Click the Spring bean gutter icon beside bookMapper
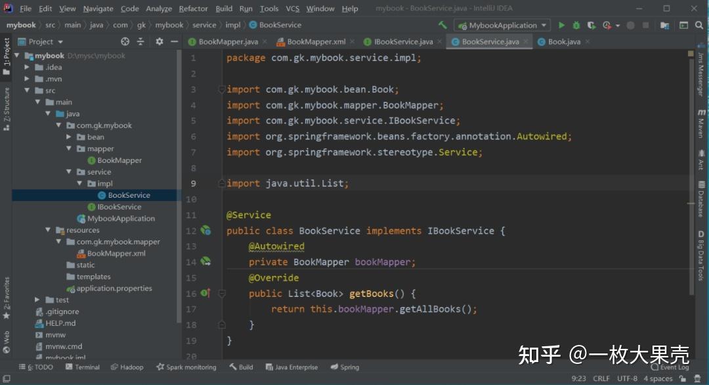Image resolution: width=709 pixels, height=385 pixels. tap(205, 261)
